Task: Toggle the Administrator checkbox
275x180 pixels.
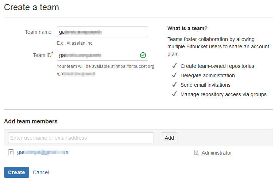Action: (197, 152)
